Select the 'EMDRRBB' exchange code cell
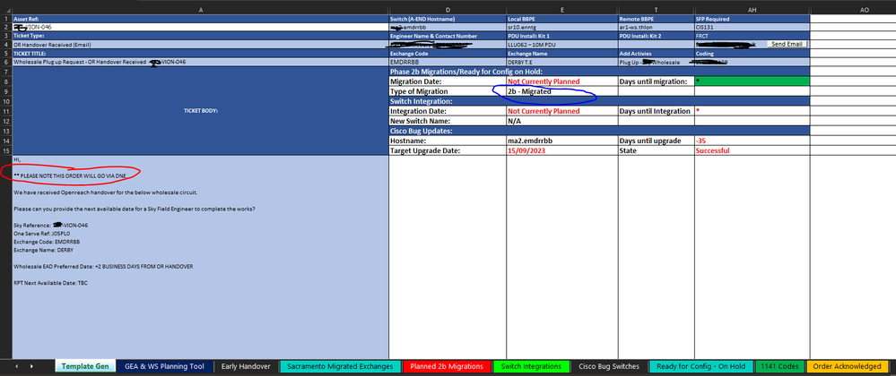The image size is (896, 376). click(448, 62)
